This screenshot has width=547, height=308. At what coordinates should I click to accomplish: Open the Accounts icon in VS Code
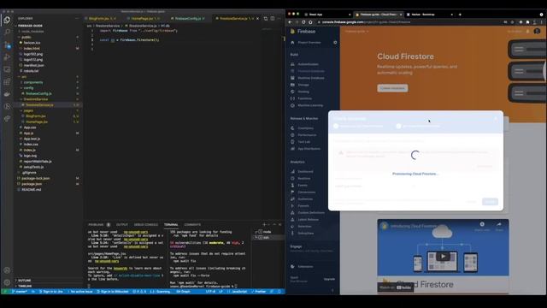(7, 270)
